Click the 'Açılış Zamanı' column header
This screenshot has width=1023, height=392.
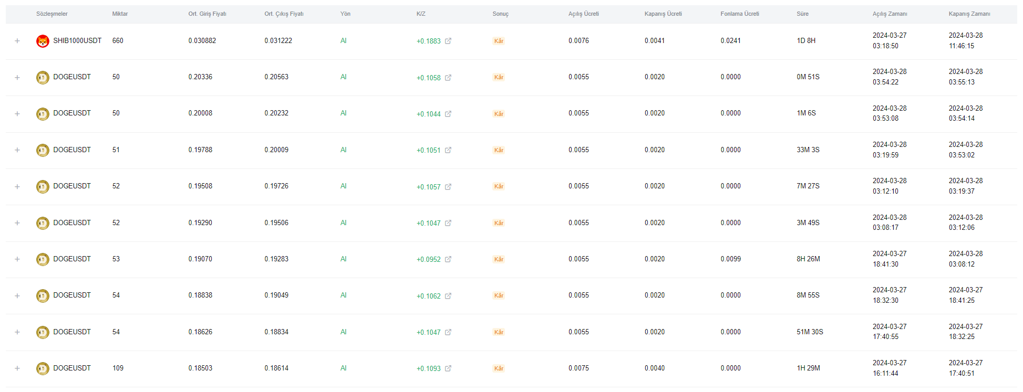[890, 14]
